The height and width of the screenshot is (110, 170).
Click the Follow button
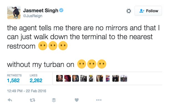coord(148,11)
